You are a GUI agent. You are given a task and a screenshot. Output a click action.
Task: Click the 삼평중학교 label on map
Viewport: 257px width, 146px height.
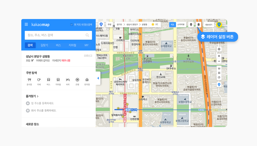click(x=166, y=46)
